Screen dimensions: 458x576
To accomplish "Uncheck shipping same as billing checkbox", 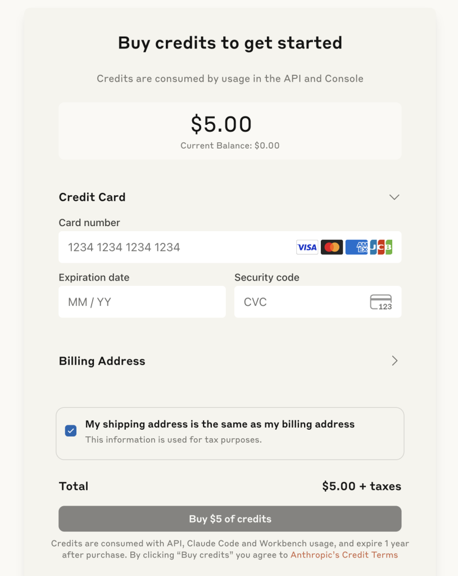I will click(71, 430).
